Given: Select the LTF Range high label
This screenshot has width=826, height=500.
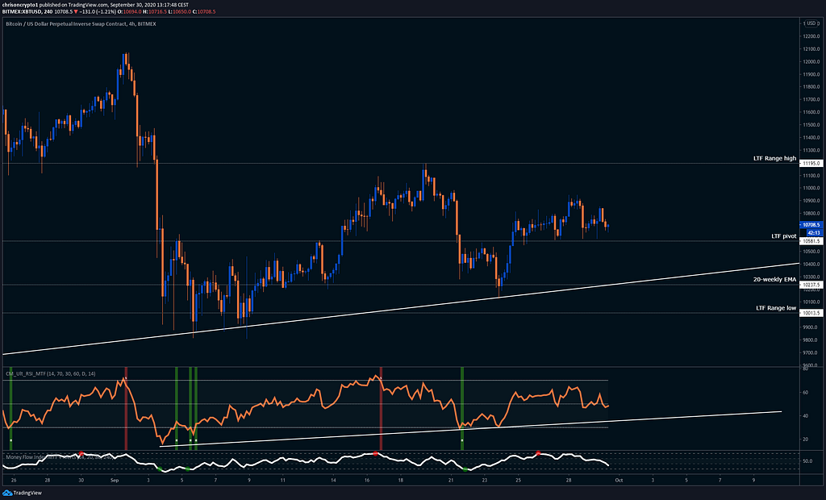Looking at the screenshot, I should (774, 158).
